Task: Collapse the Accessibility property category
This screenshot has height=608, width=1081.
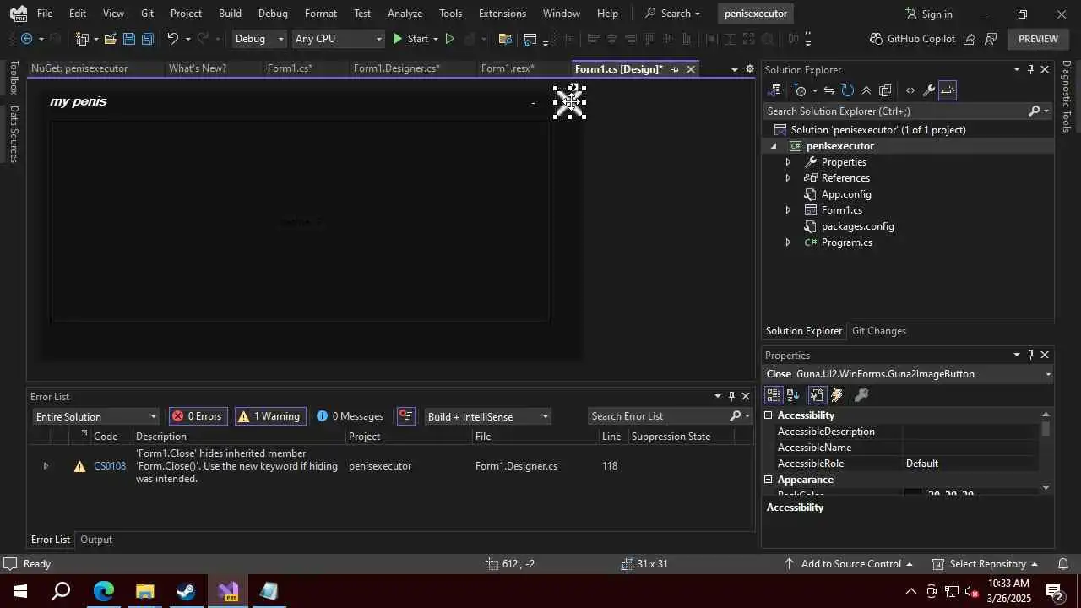Action: (x=769, y=415)
